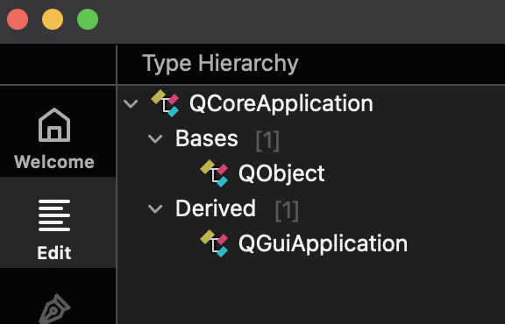This screenshot has height=324, width=505.
Task: Click the class icon beside QCoreApplication
Action: (x=165, y=103)
